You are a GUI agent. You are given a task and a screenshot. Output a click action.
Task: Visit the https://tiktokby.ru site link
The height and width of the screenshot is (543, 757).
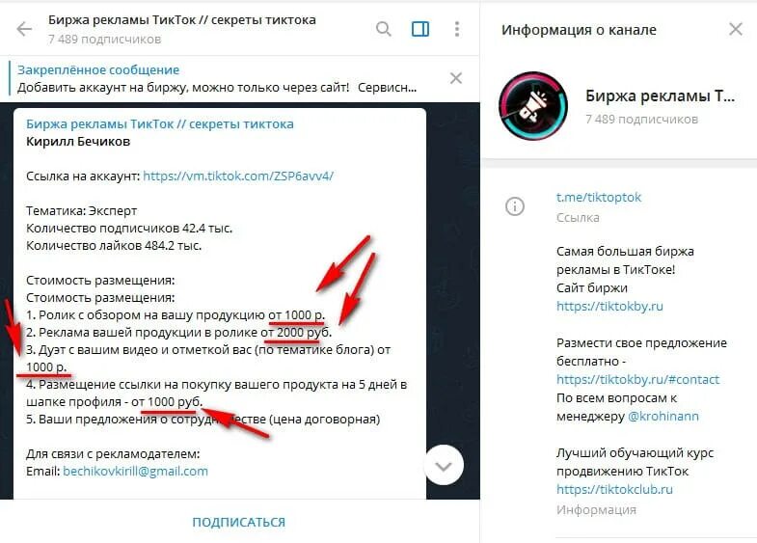[x=609, y=306]
